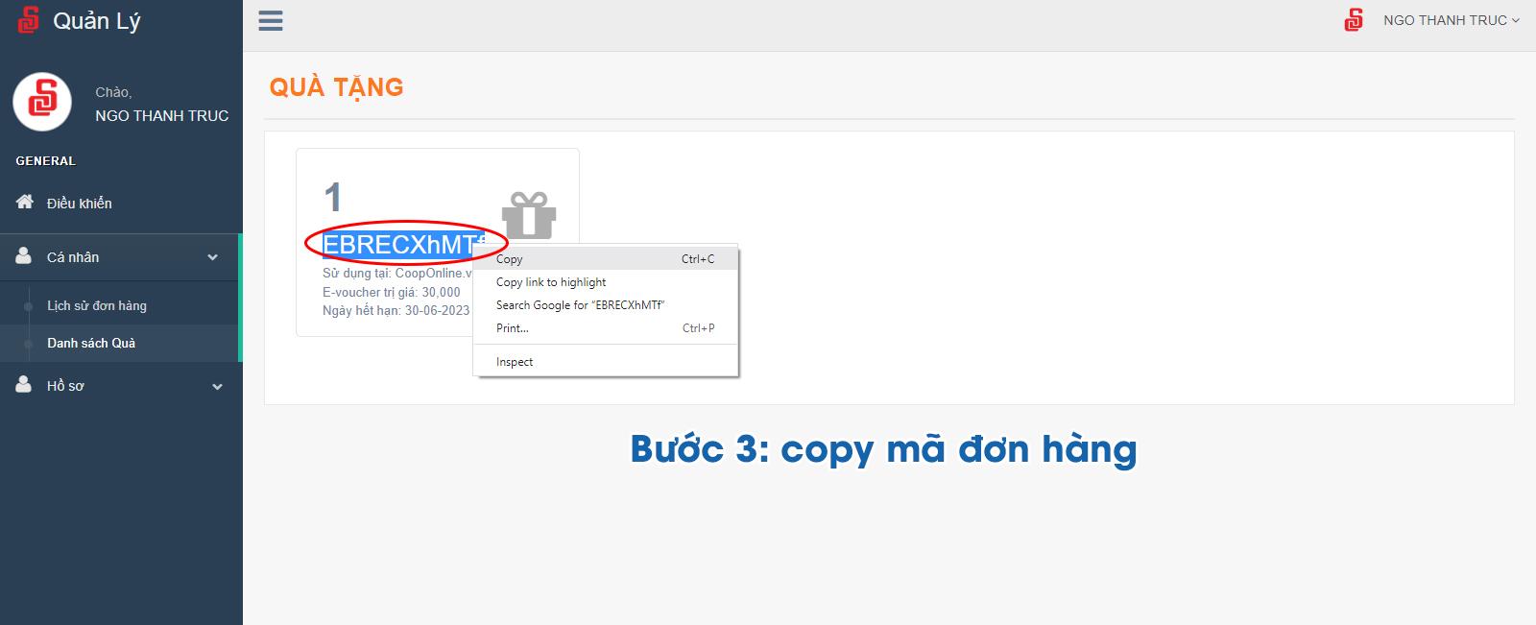Click the user icon beside Cá nhân
Viewport: 1536px width, 625px height.
24,255
